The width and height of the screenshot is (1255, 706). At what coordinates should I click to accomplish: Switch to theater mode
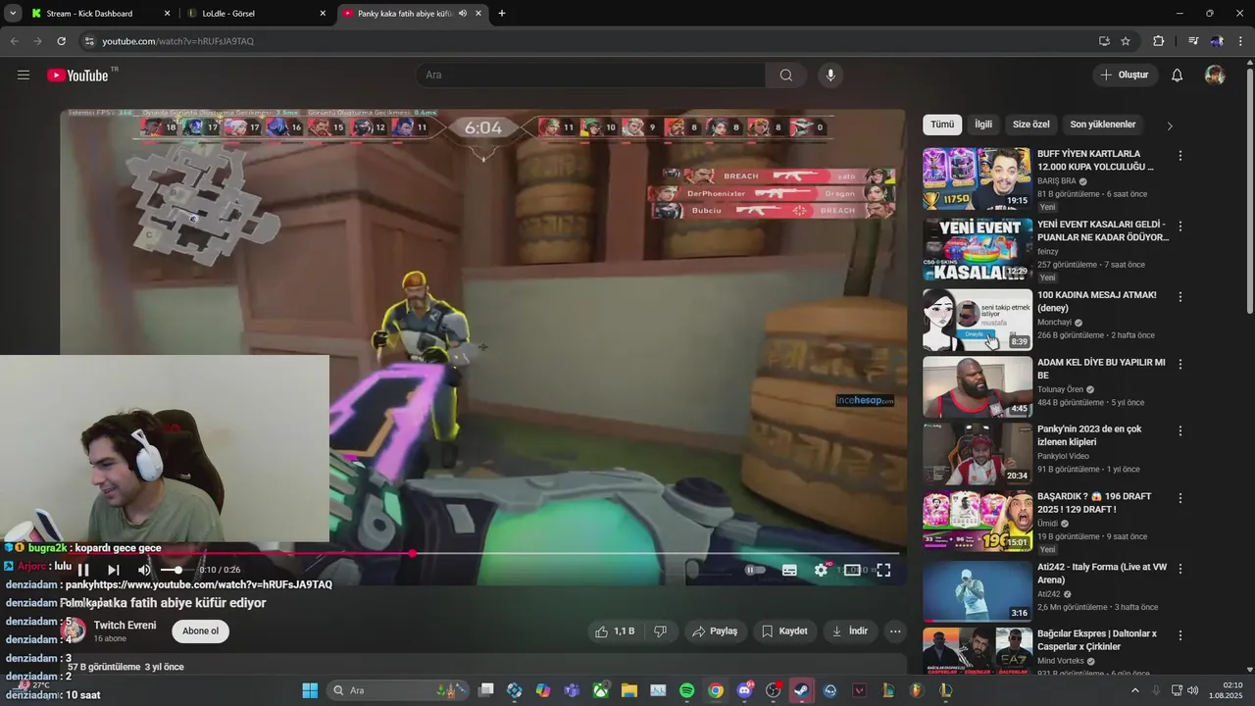tap(852, 570)
